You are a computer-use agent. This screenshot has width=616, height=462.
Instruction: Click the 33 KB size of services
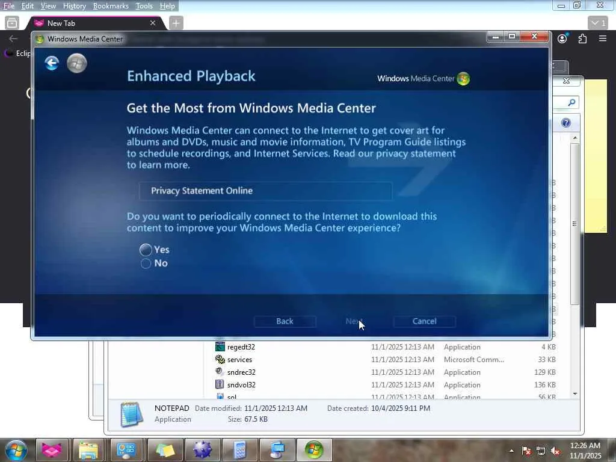(x=547, y=360)
